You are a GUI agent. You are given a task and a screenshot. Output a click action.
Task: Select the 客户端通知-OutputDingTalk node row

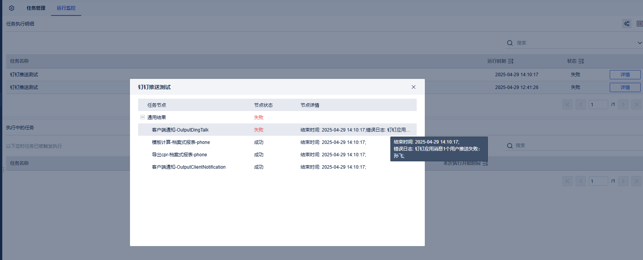(x=277, y=130)
